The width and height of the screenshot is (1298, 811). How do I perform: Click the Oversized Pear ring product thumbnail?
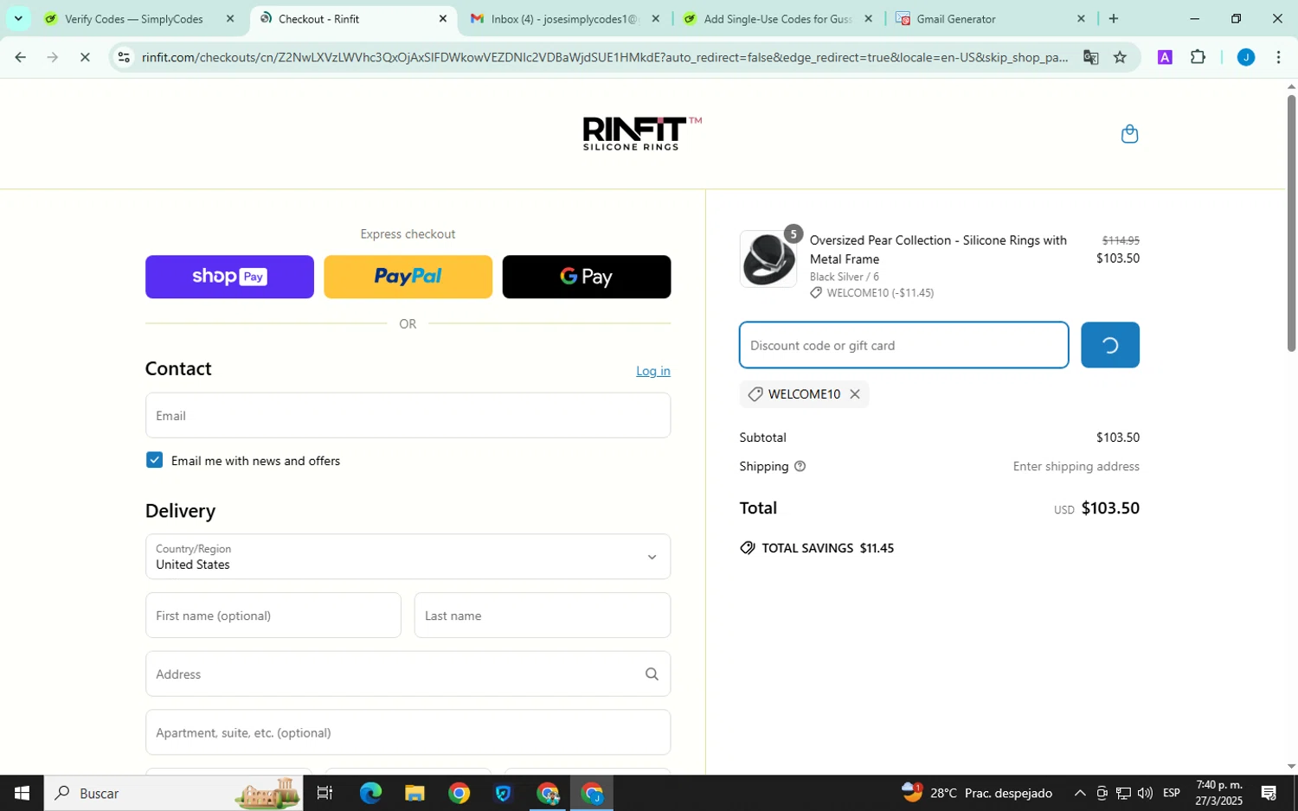(768, 259)
